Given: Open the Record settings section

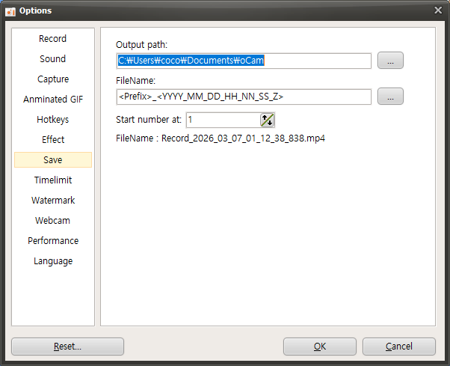Looking at the screenshot, I should tap(53, 39).
